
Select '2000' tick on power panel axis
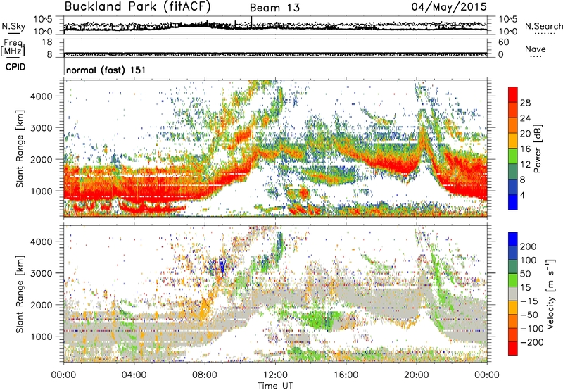42,159
